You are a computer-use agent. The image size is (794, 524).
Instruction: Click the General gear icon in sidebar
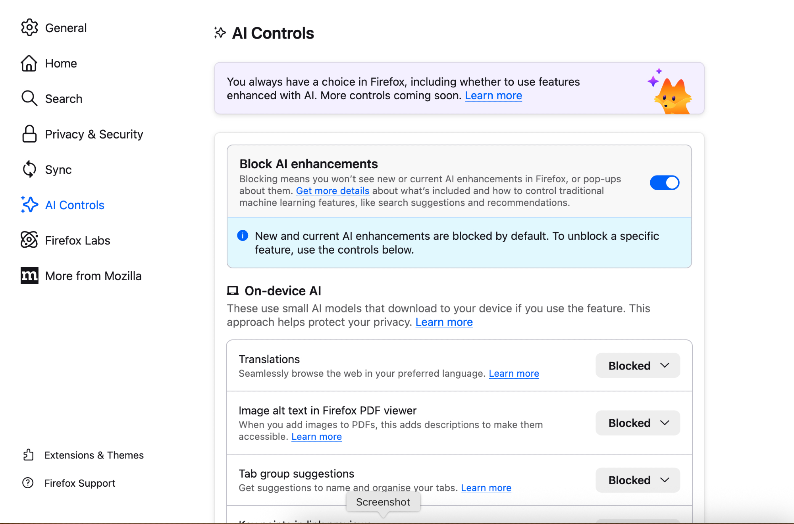pyautogui.click(x=29, y=28)
